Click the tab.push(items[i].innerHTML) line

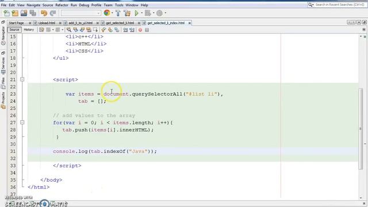click(108, 130)
